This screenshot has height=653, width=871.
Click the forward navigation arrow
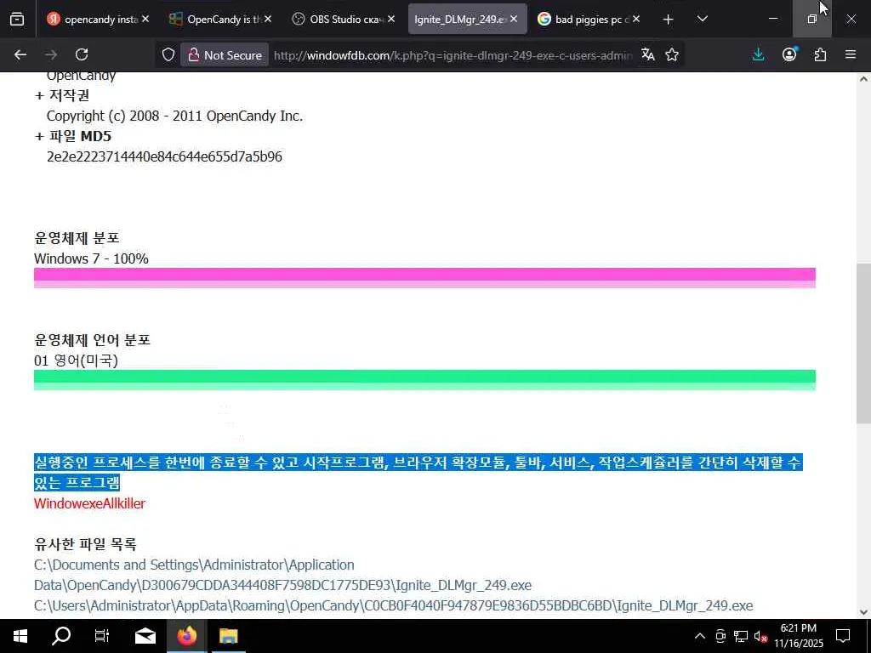point(51,54)
